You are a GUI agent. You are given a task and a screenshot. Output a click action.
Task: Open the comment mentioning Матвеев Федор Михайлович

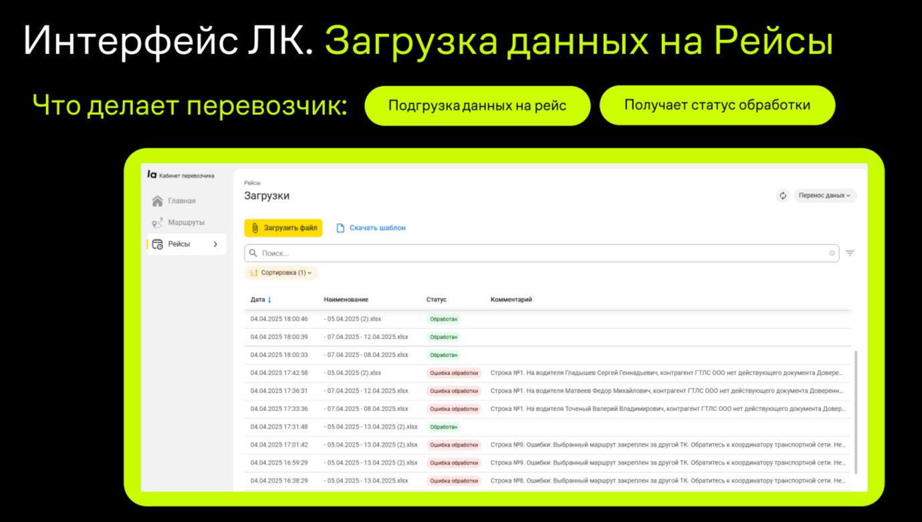tap(667, 391)
